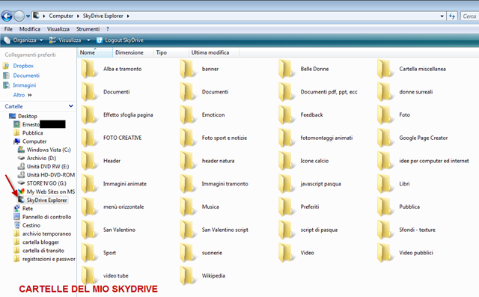Screen dimensions: 479x297
Task: Click SkyDrive Explorer in the address breadcrumb
Action: (x=103, y=16)
